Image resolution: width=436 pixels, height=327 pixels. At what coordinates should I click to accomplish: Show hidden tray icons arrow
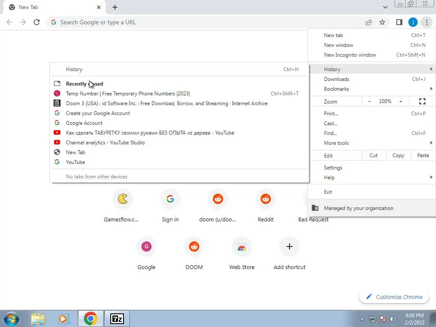coord(362,319)
